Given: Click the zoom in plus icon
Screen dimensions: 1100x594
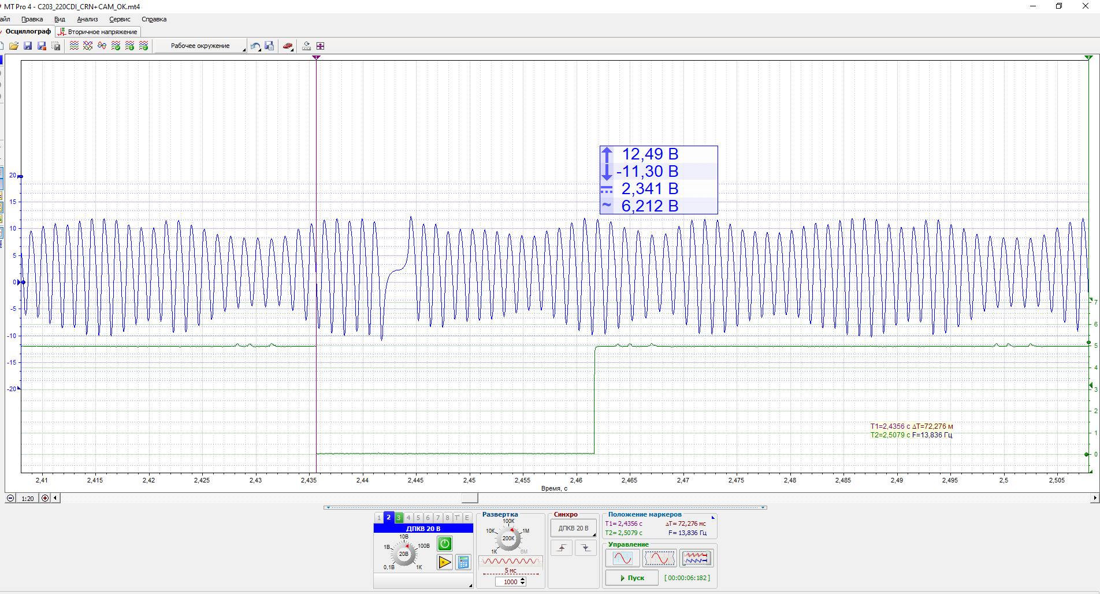Looking at the screenshot, I should (45, 498).
